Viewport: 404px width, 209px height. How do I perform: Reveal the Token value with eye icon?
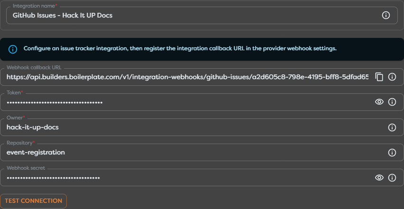point(379,102)
